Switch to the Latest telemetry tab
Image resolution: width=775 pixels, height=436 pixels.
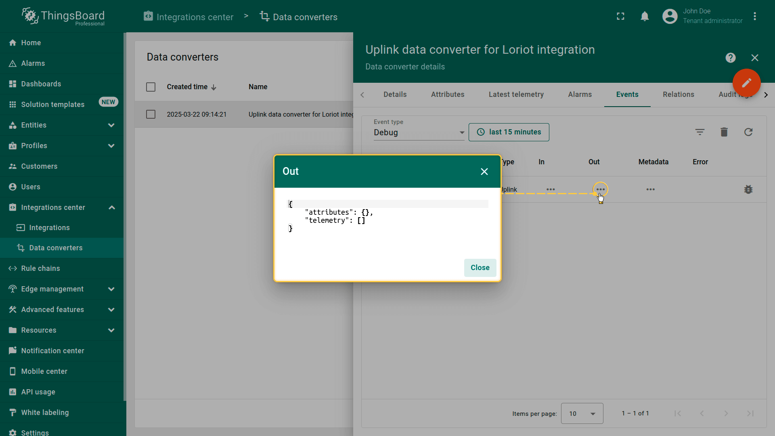[x=516, y=94]
